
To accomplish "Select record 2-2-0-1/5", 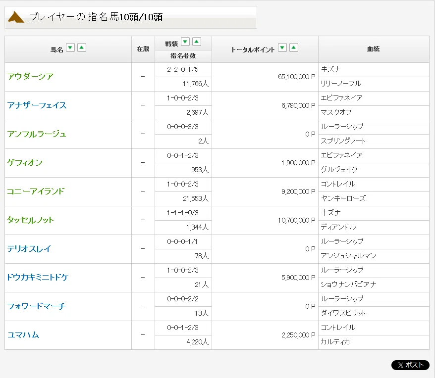I will pyautogui.click(x=182, y=69).
